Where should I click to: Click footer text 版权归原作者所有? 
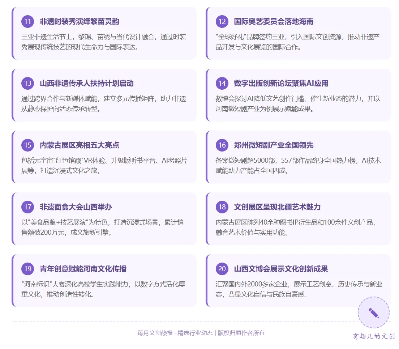(241, 333)
